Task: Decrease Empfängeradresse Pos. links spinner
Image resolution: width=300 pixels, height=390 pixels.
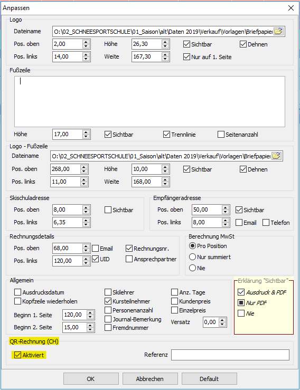Action: pos(226,225)
